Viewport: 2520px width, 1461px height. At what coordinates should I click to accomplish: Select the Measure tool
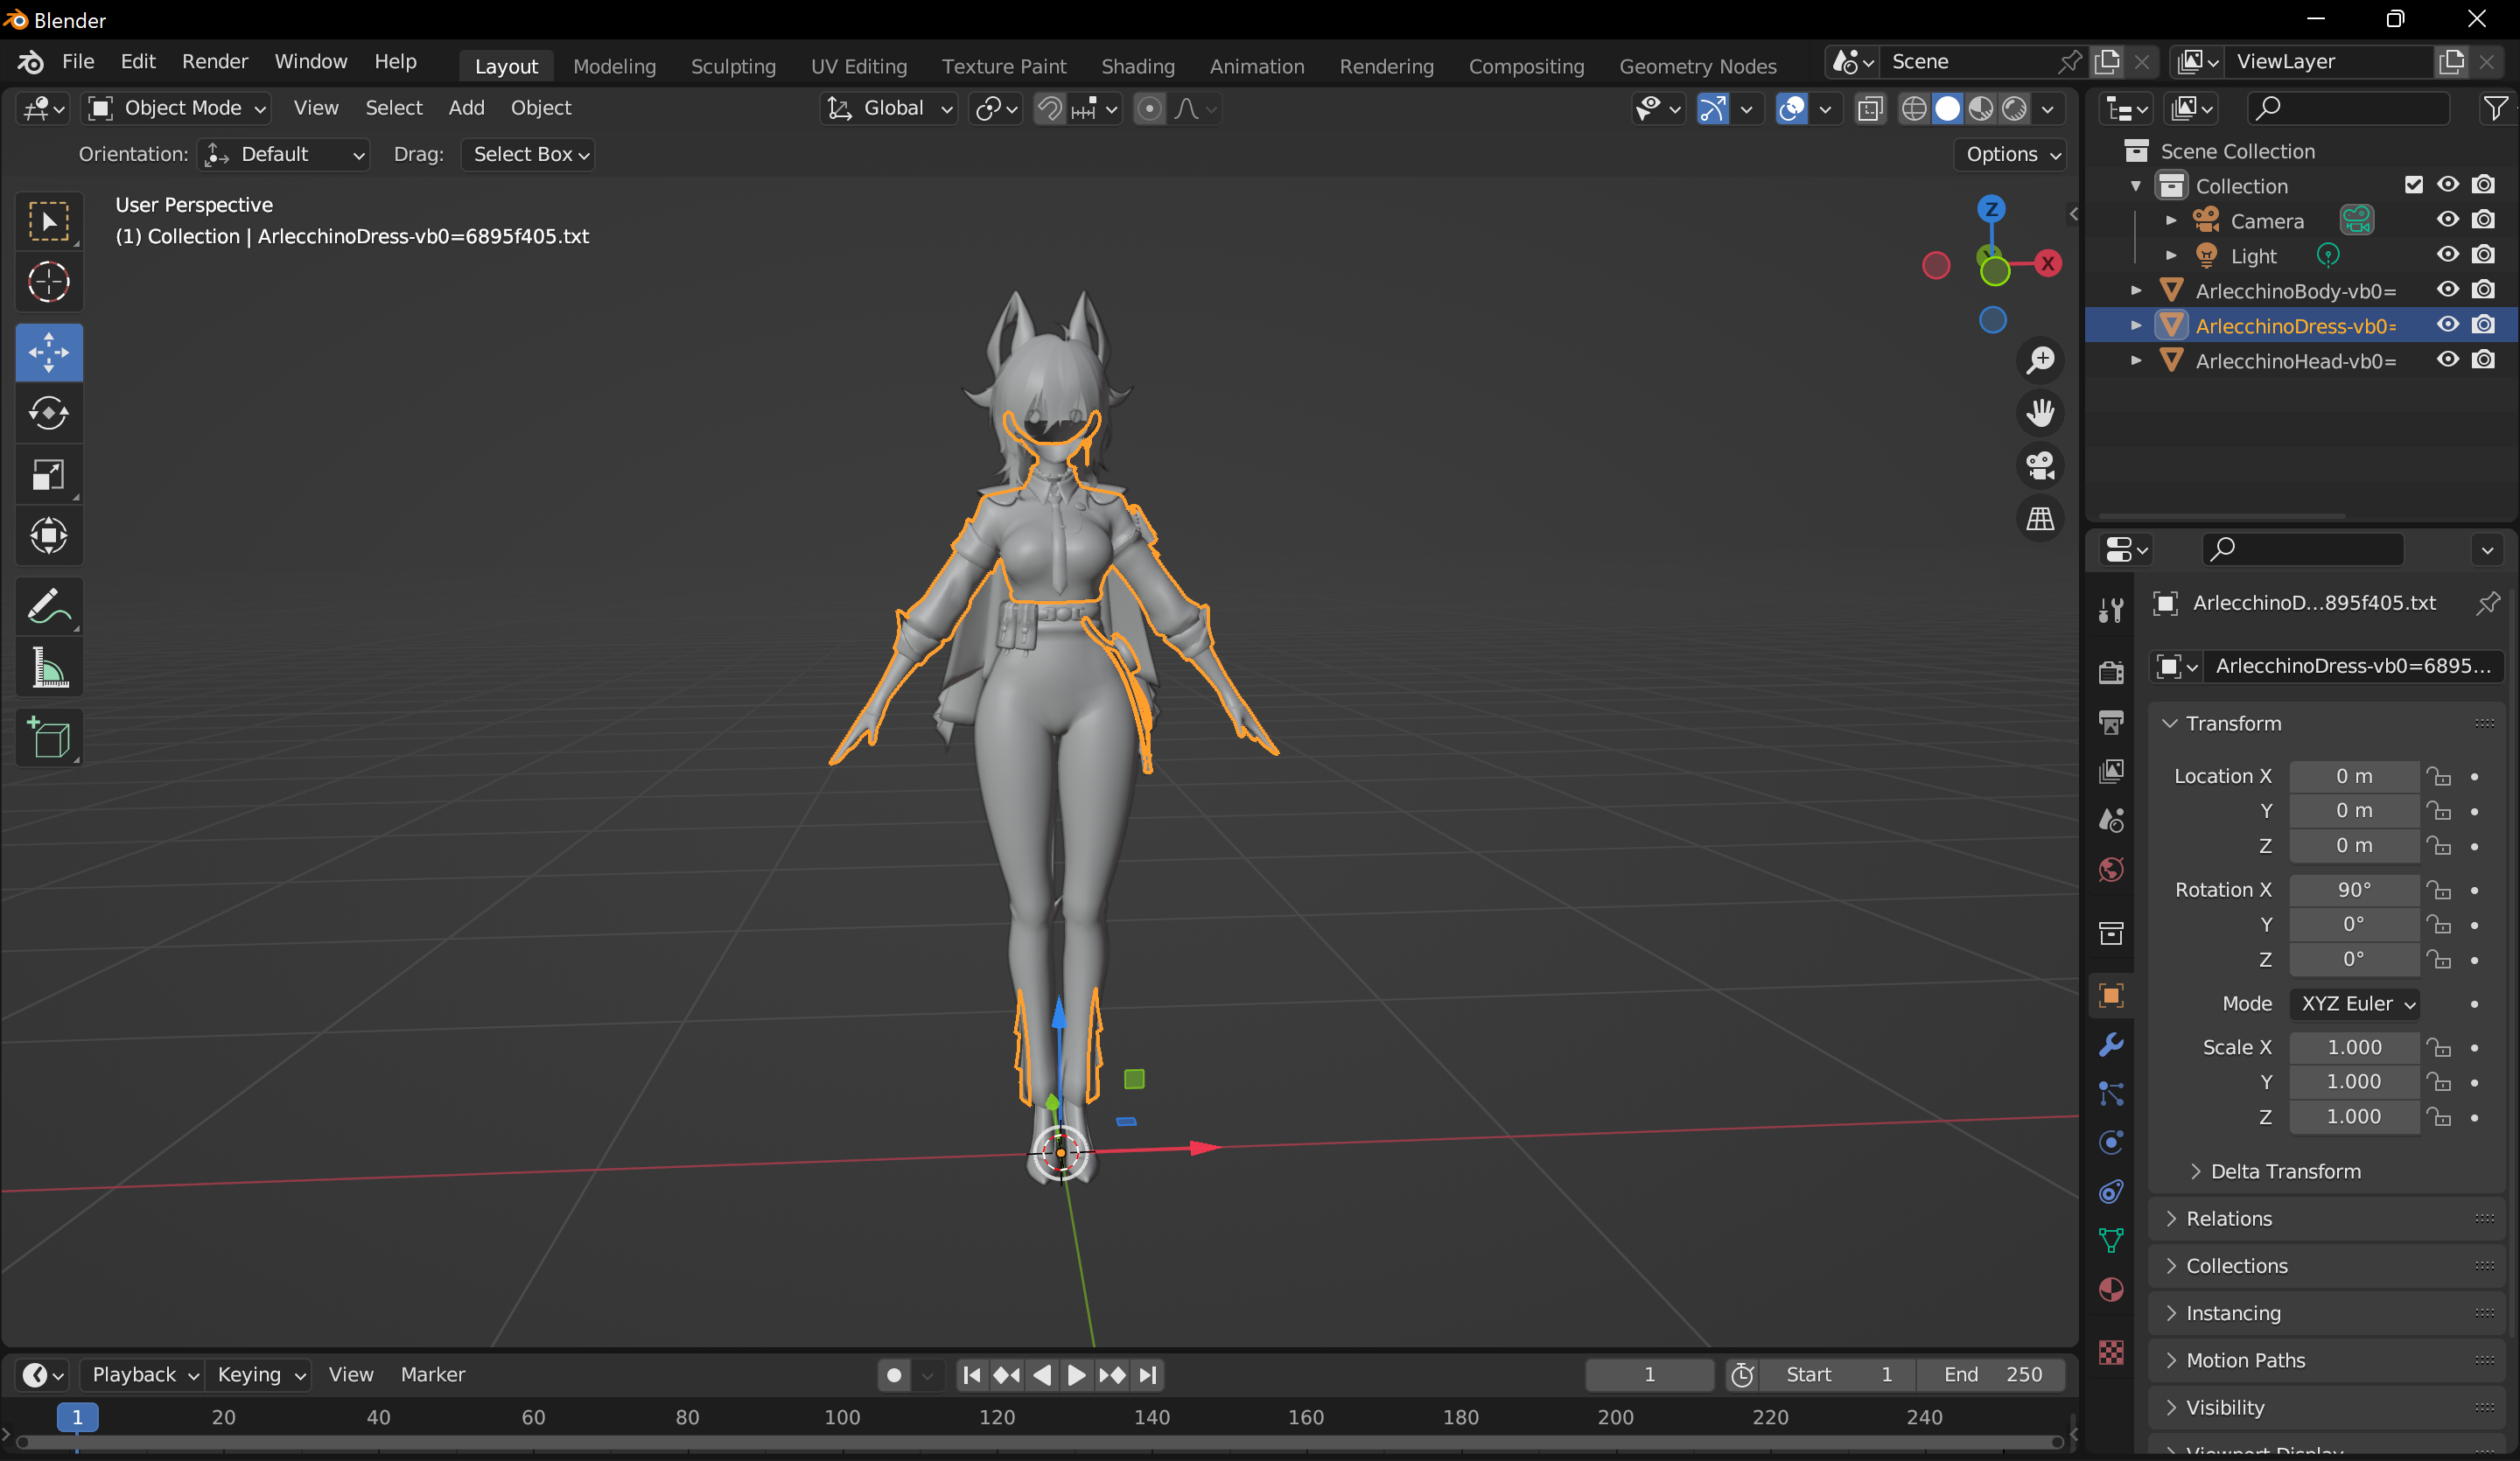(48, 667)
